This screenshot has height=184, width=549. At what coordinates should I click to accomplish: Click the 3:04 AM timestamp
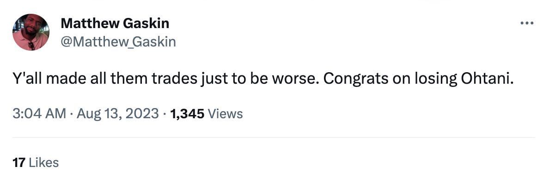(39, 114)
